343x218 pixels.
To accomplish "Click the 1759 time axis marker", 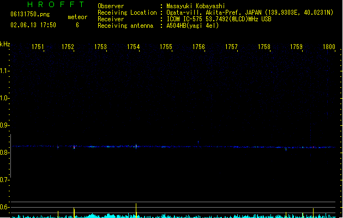I will pyautogui.click(x=296, y=47).
